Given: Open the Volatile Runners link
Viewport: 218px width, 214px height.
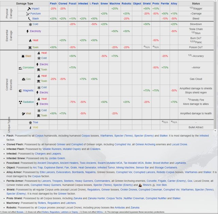Looking at the screenshot, I should [x=52, y=149].
